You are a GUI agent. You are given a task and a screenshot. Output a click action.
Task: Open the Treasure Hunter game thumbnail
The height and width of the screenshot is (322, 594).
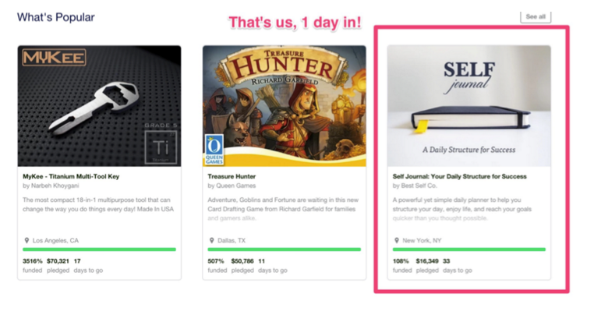tap(284, 105)
